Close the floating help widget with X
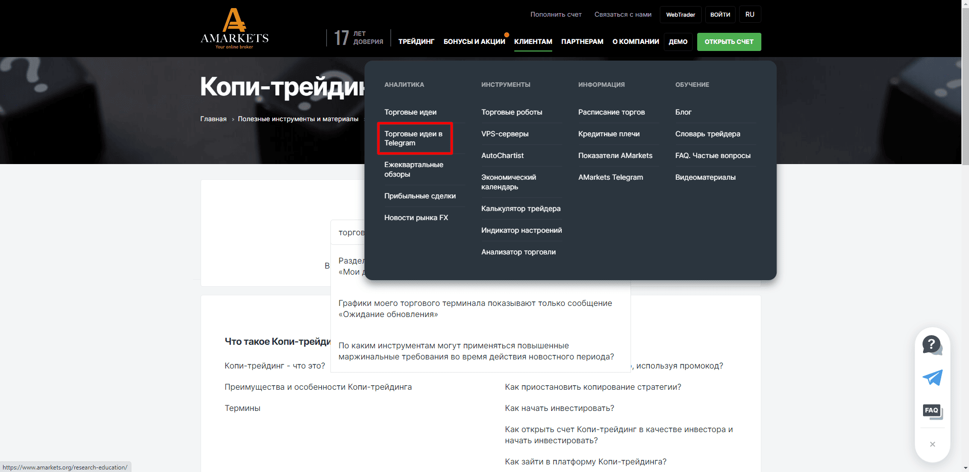 pyautogui.click(x=933, y=444)
